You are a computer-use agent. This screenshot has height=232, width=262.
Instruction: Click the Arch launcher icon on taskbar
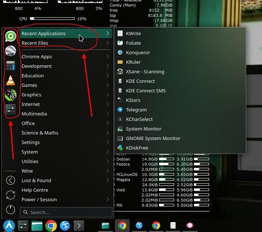pyautogui.click(x=9, y=226)
